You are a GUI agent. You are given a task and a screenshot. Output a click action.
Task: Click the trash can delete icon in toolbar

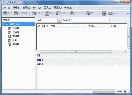104,13
